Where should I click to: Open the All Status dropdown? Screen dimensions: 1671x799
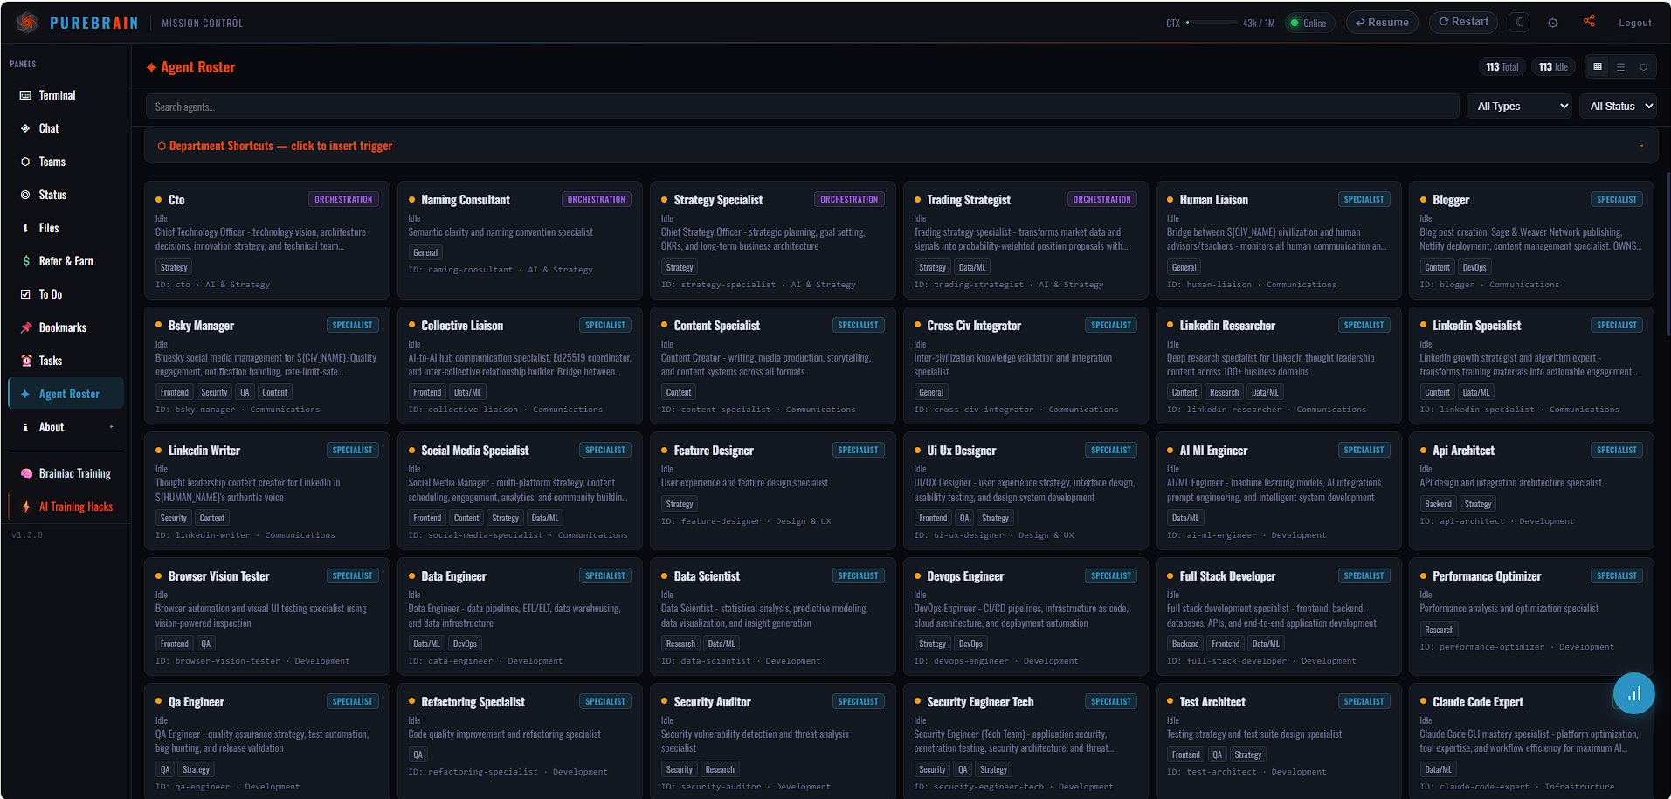1618,107
